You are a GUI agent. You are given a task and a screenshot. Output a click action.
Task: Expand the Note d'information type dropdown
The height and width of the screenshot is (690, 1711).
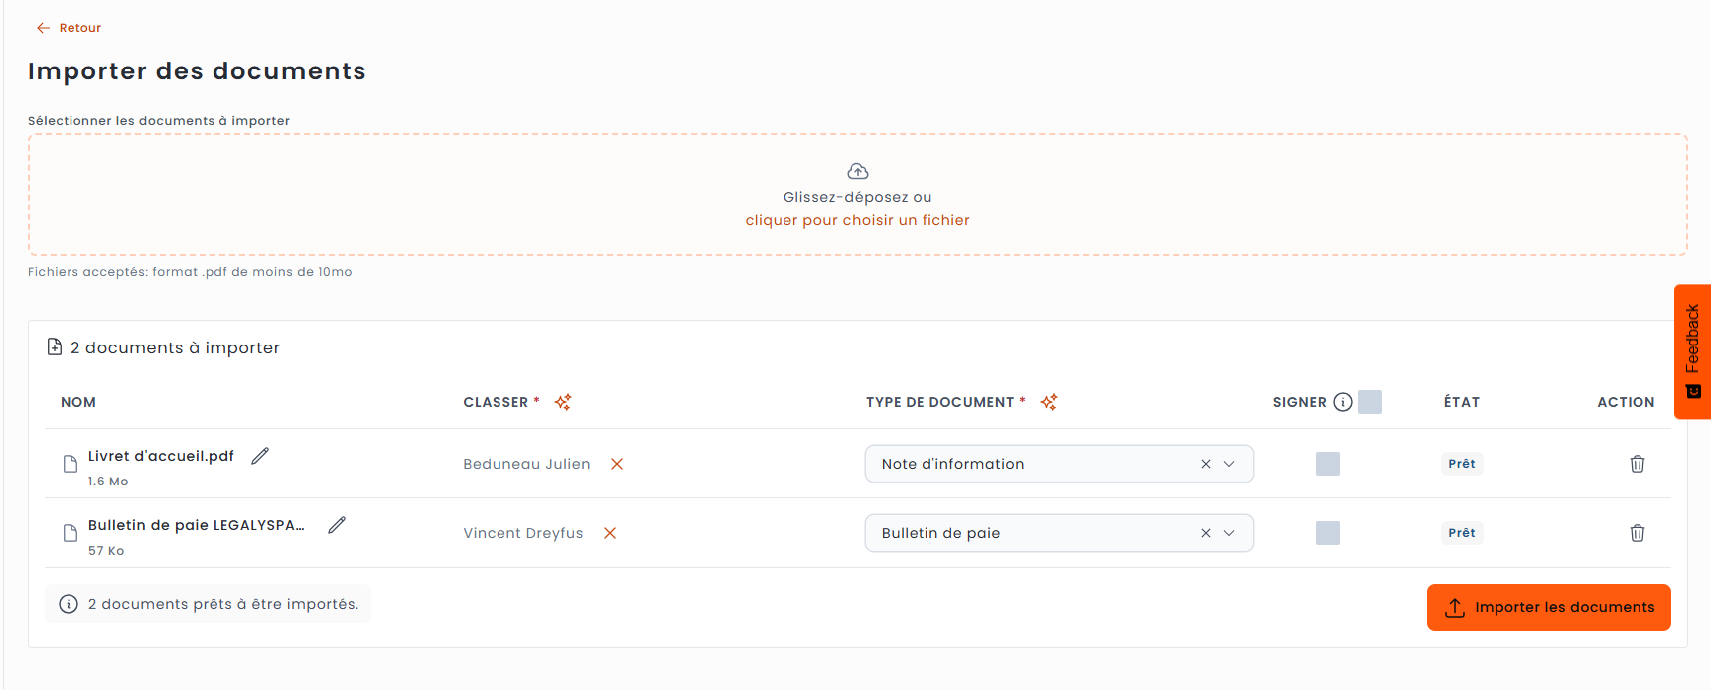1229,464
